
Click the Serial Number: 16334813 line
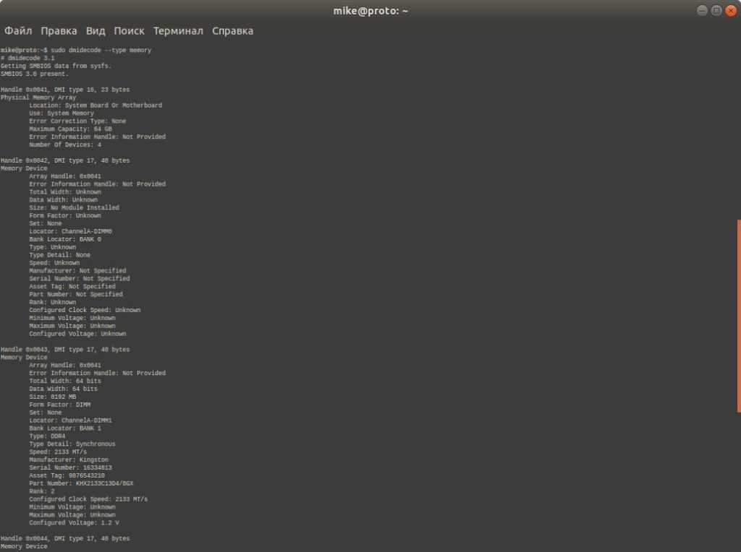pos(70,467)
